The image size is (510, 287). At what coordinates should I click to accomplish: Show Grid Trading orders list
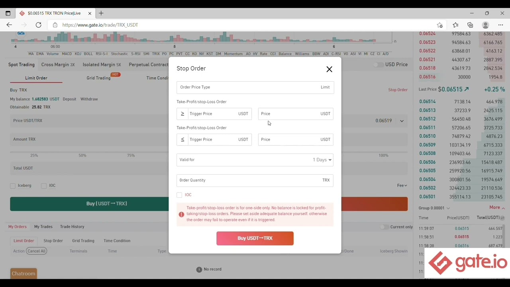pos(83,241)
